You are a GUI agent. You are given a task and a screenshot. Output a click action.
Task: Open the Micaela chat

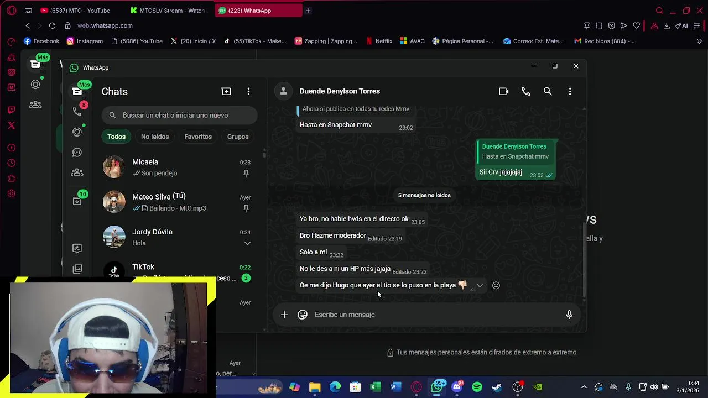point(178,167)
